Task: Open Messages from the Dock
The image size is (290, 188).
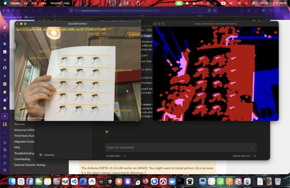Action: click(38, 182)
